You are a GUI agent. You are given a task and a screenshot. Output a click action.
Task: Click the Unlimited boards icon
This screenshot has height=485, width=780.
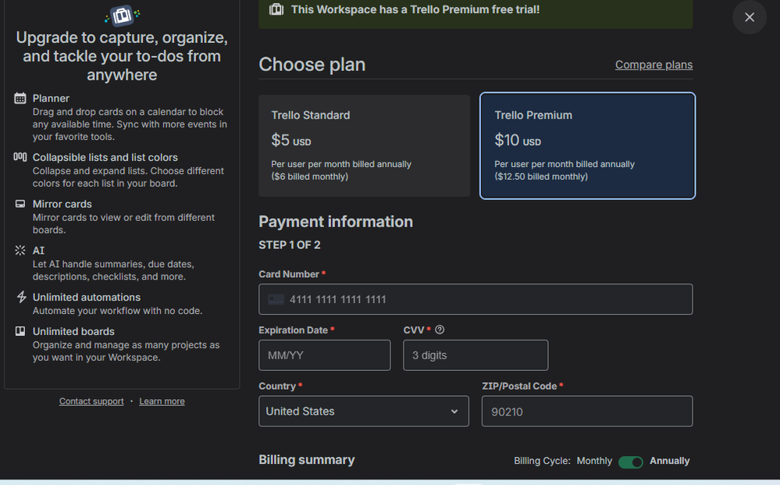(x=20, y=331)
